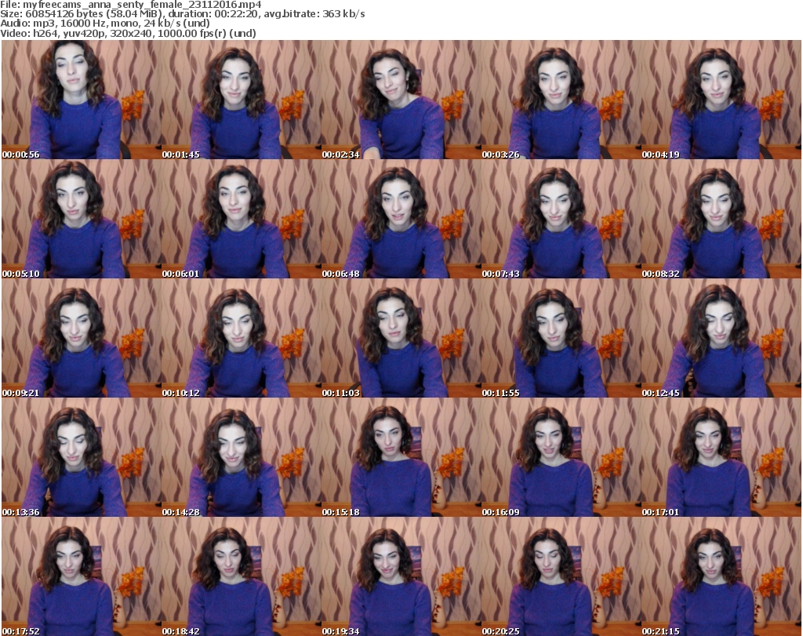Image resolution: width=803 pixels, height=636 pixels.
Task: Pick the preview frame at 00:10:12
Action: [242, 338]
